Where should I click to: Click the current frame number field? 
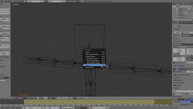coord(55,108)
